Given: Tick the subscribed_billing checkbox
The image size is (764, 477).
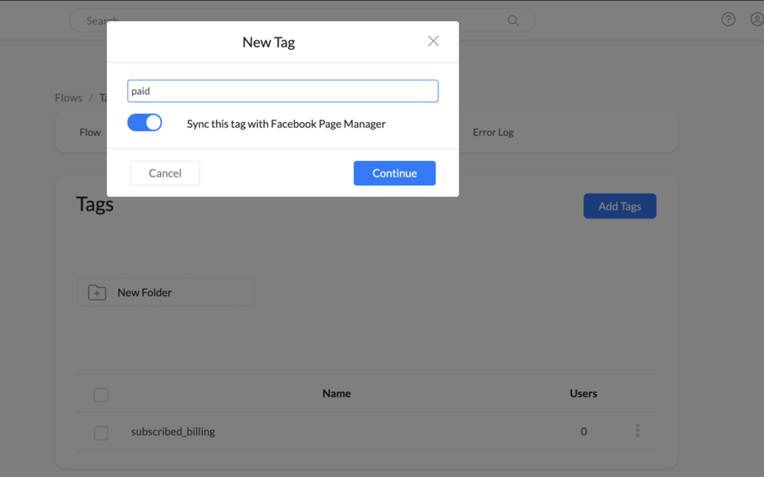Looking at the screenshot, I should tap(101, 433).
